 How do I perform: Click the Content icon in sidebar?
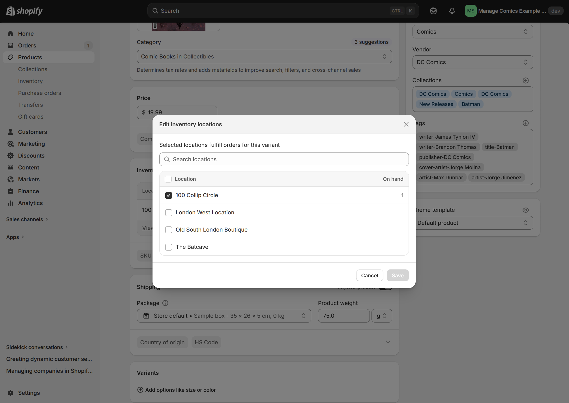click(10, 167)
